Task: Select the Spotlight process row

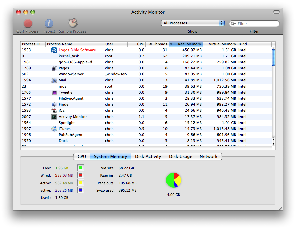Action: click(x=146, y=123)
